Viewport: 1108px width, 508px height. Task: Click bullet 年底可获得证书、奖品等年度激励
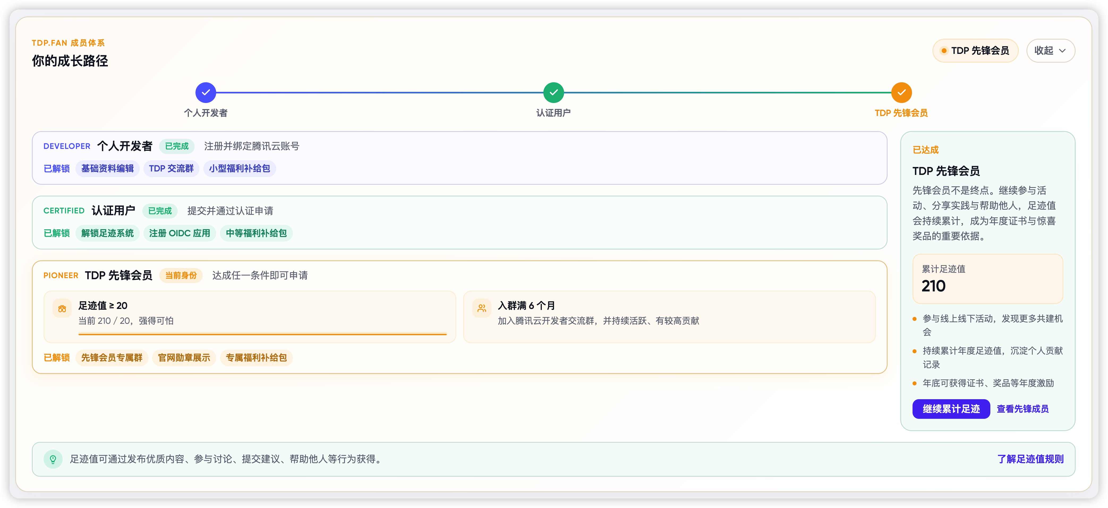pos(988,383)
